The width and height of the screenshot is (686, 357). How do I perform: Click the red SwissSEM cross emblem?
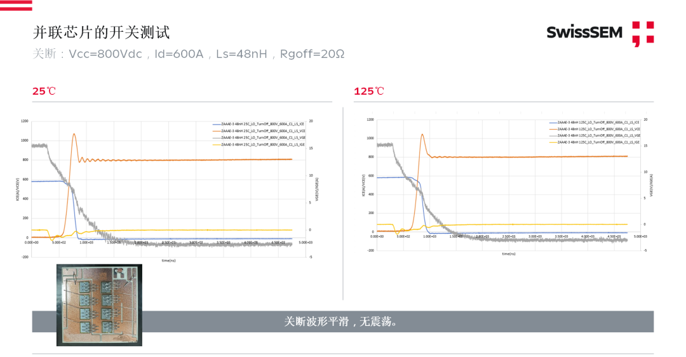[x=642, y=34]
